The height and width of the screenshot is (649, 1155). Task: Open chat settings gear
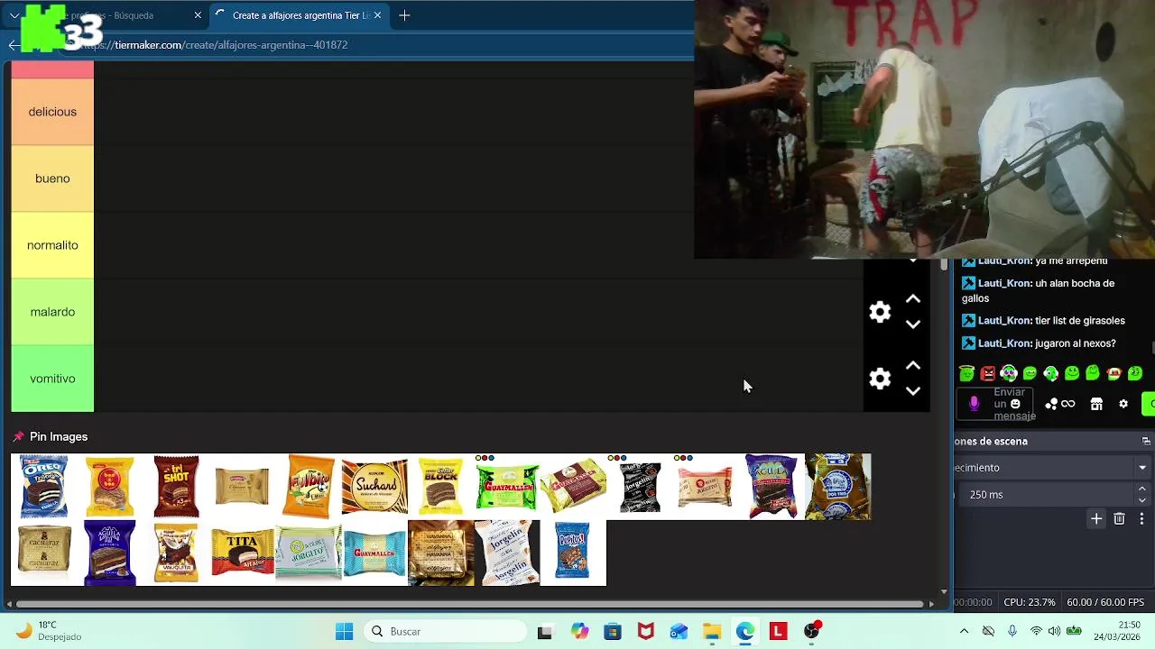click(1123, 404)
